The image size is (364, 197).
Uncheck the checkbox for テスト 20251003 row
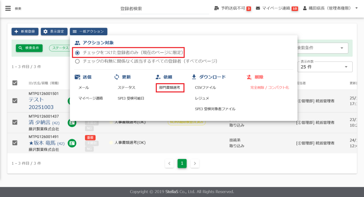[x=15, y=101]
